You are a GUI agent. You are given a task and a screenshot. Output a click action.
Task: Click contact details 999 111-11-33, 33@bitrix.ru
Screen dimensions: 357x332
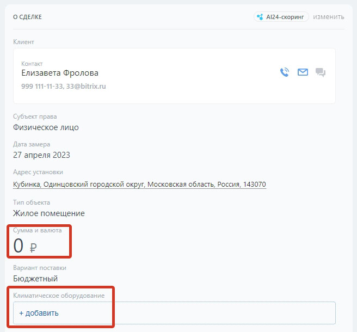click(64, 87)
